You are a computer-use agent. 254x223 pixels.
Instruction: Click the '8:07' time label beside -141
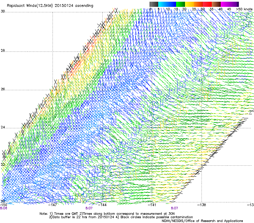pyautogui.click(x=174, y=208)
